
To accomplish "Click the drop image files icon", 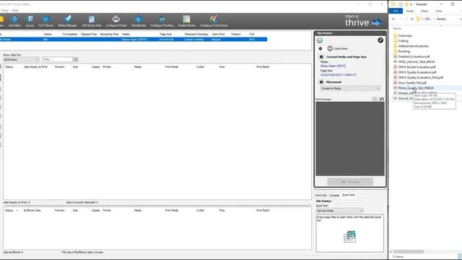I will [349, 237].
